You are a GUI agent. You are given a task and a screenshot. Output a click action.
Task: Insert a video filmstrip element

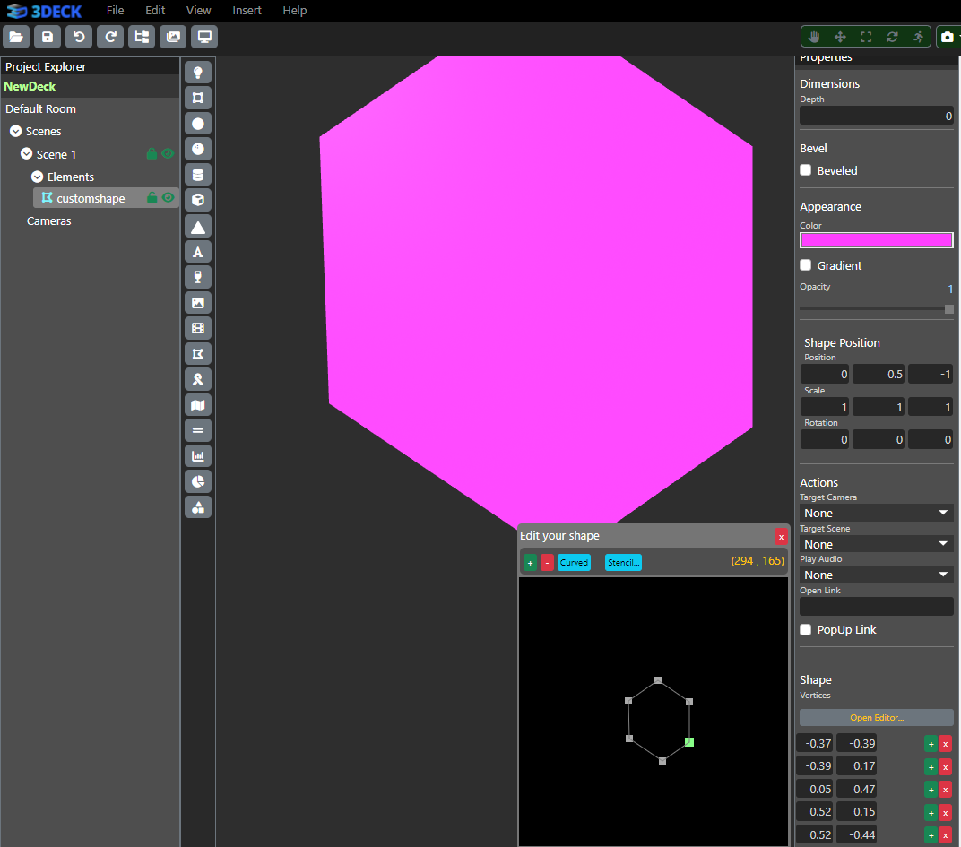(x=198, y=329)
